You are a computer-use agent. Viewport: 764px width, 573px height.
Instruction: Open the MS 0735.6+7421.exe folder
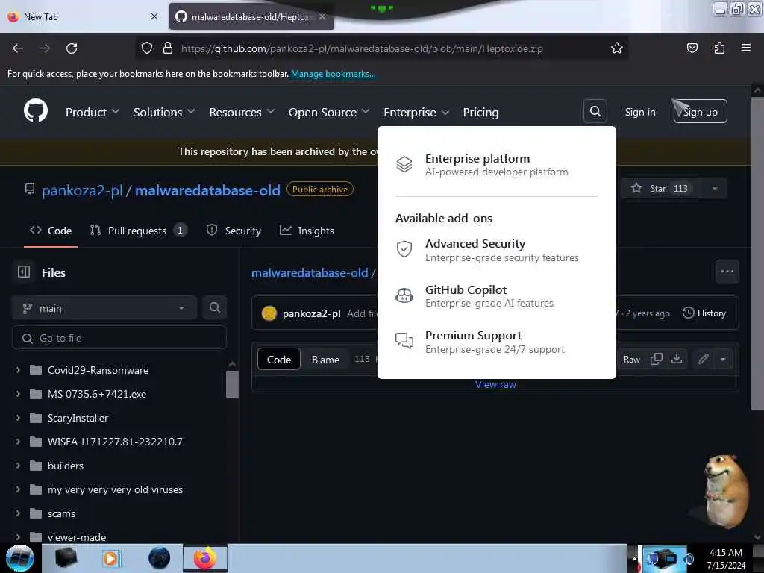(x=96, y=394)
